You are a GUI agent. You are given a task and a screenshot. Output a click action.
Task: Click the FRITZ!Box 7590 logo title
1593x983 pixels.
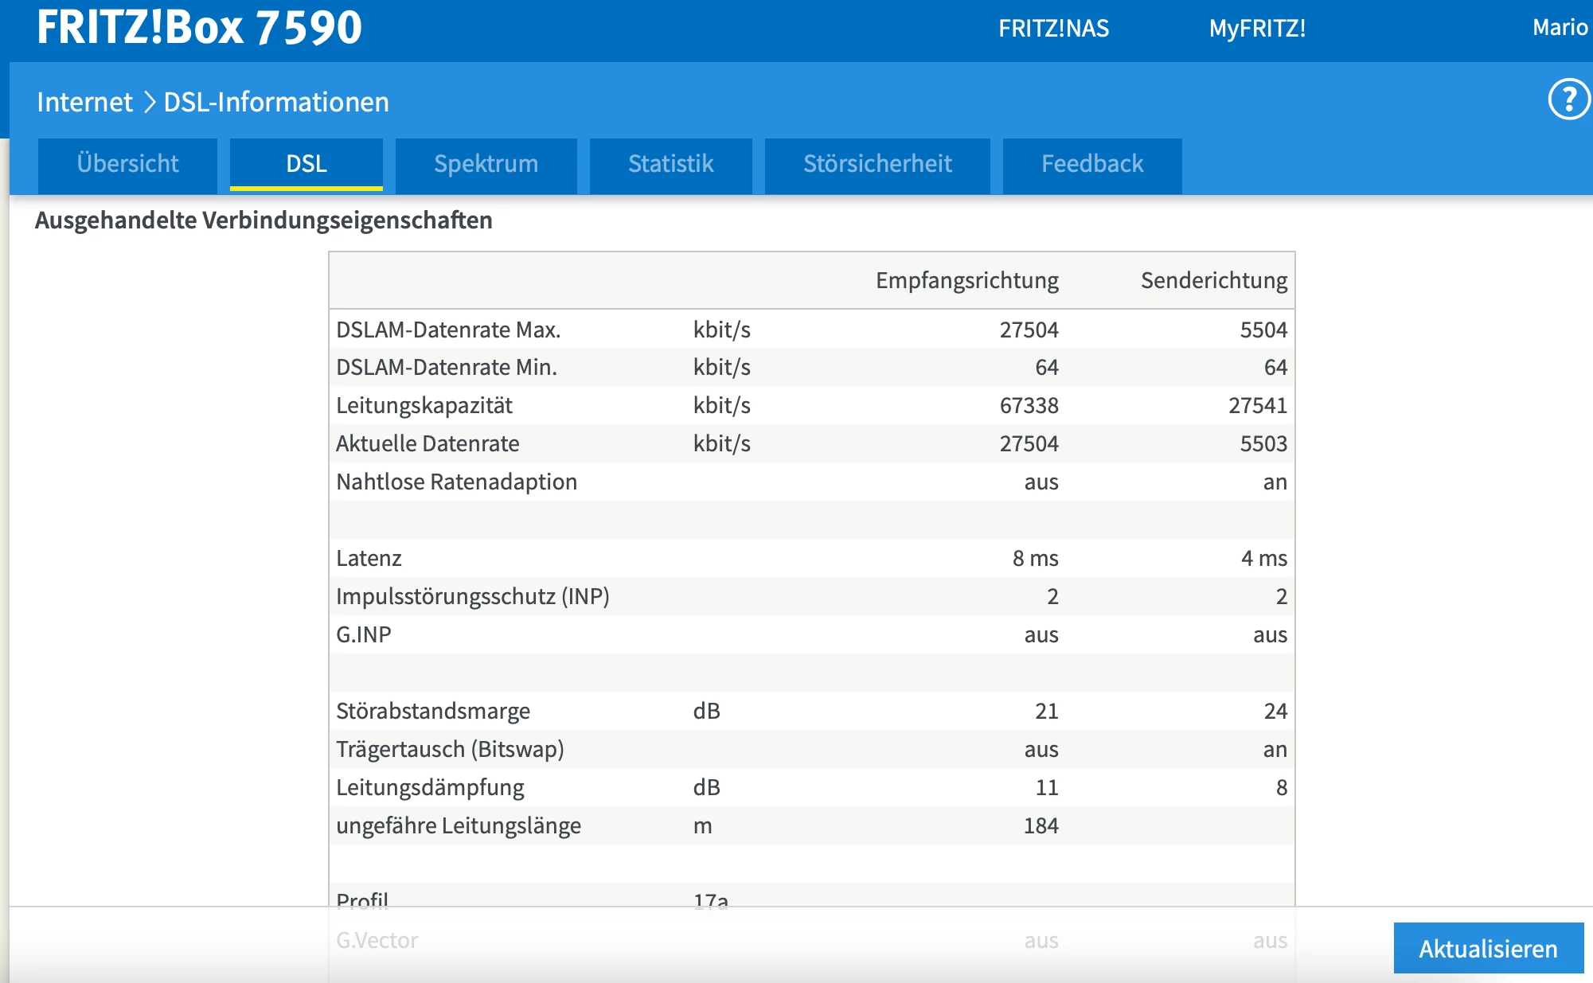199,27
